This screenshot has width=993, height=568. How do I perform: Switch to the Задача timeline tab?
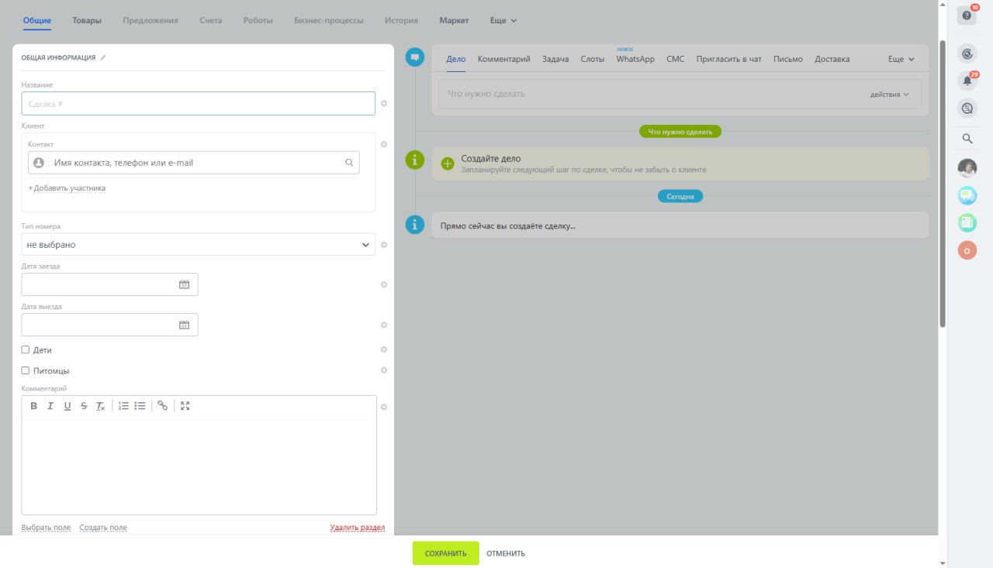tap(555, 59)
